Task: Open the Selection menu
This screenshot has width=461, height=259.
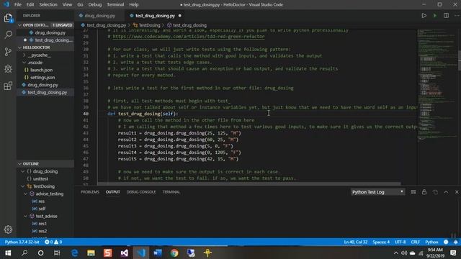Action: click(x=48, y=4)
